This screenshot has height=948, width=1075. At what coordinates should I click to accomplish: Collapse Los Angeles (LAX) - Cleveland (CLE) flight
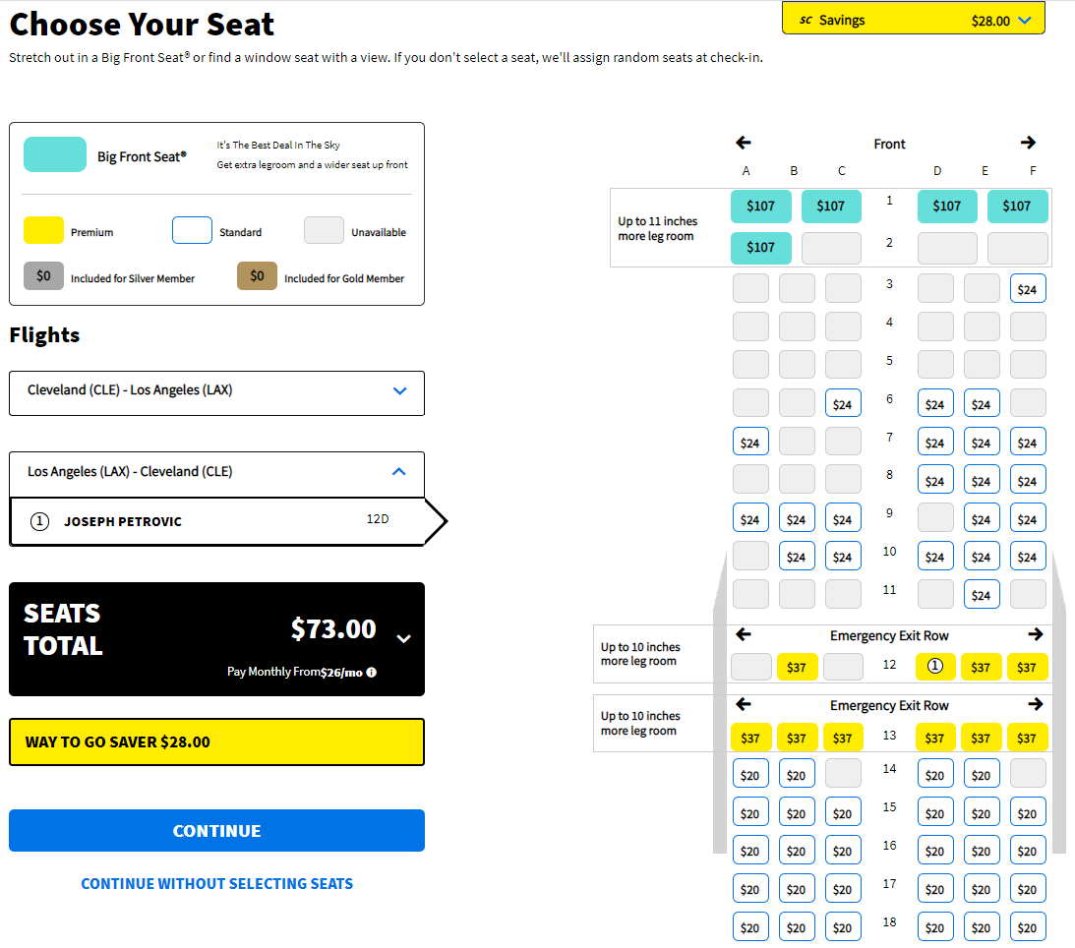coord(216,474)
